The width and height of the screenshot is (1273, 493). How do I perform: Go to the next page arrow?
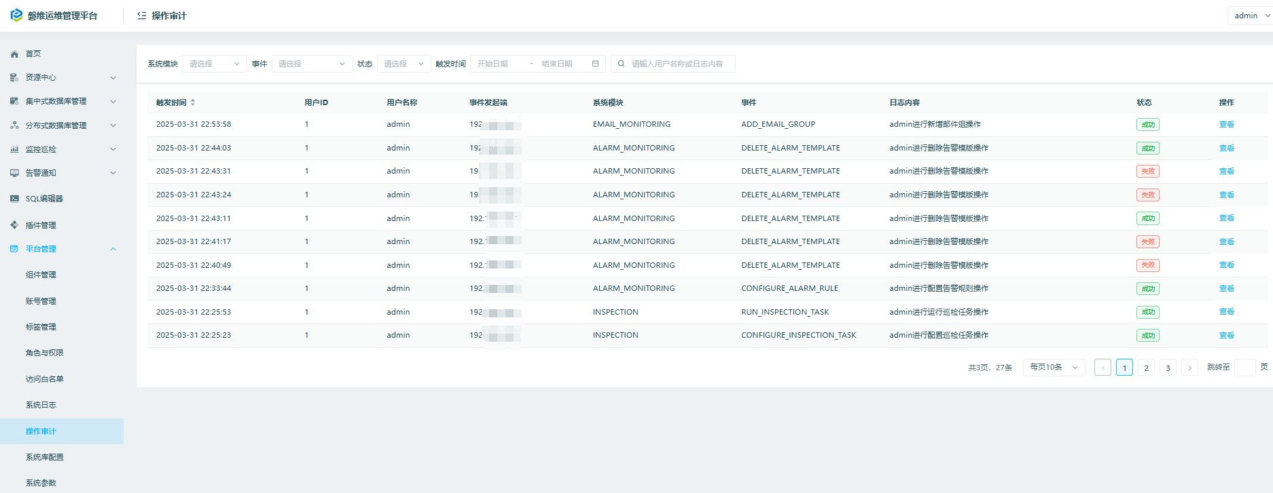1189,368
